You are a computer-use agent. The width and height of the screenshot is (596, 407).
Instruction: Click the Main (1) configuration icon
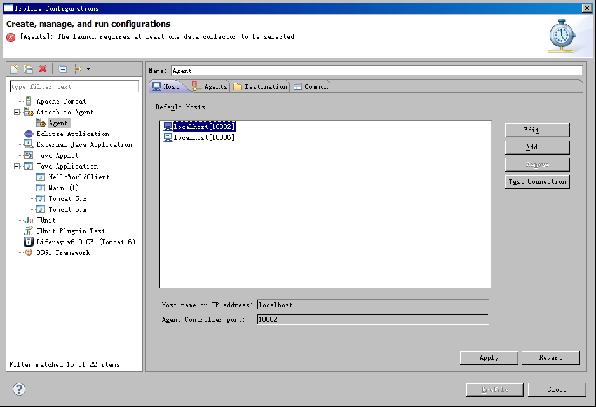click(41, 188)
